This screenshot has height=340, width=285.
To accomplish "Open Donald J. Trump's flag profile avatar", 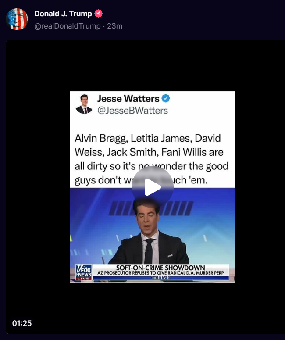I will 17,19.
